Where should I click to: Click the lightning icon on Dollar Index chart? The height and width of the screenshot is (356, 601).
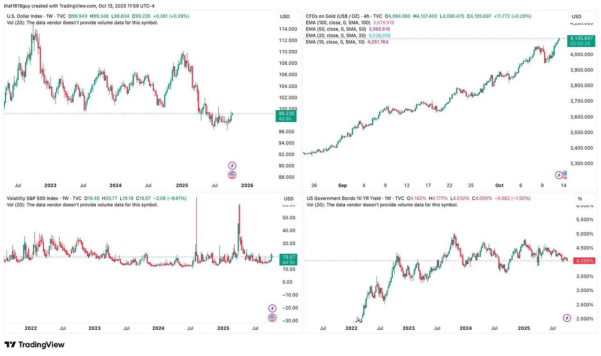232,166
